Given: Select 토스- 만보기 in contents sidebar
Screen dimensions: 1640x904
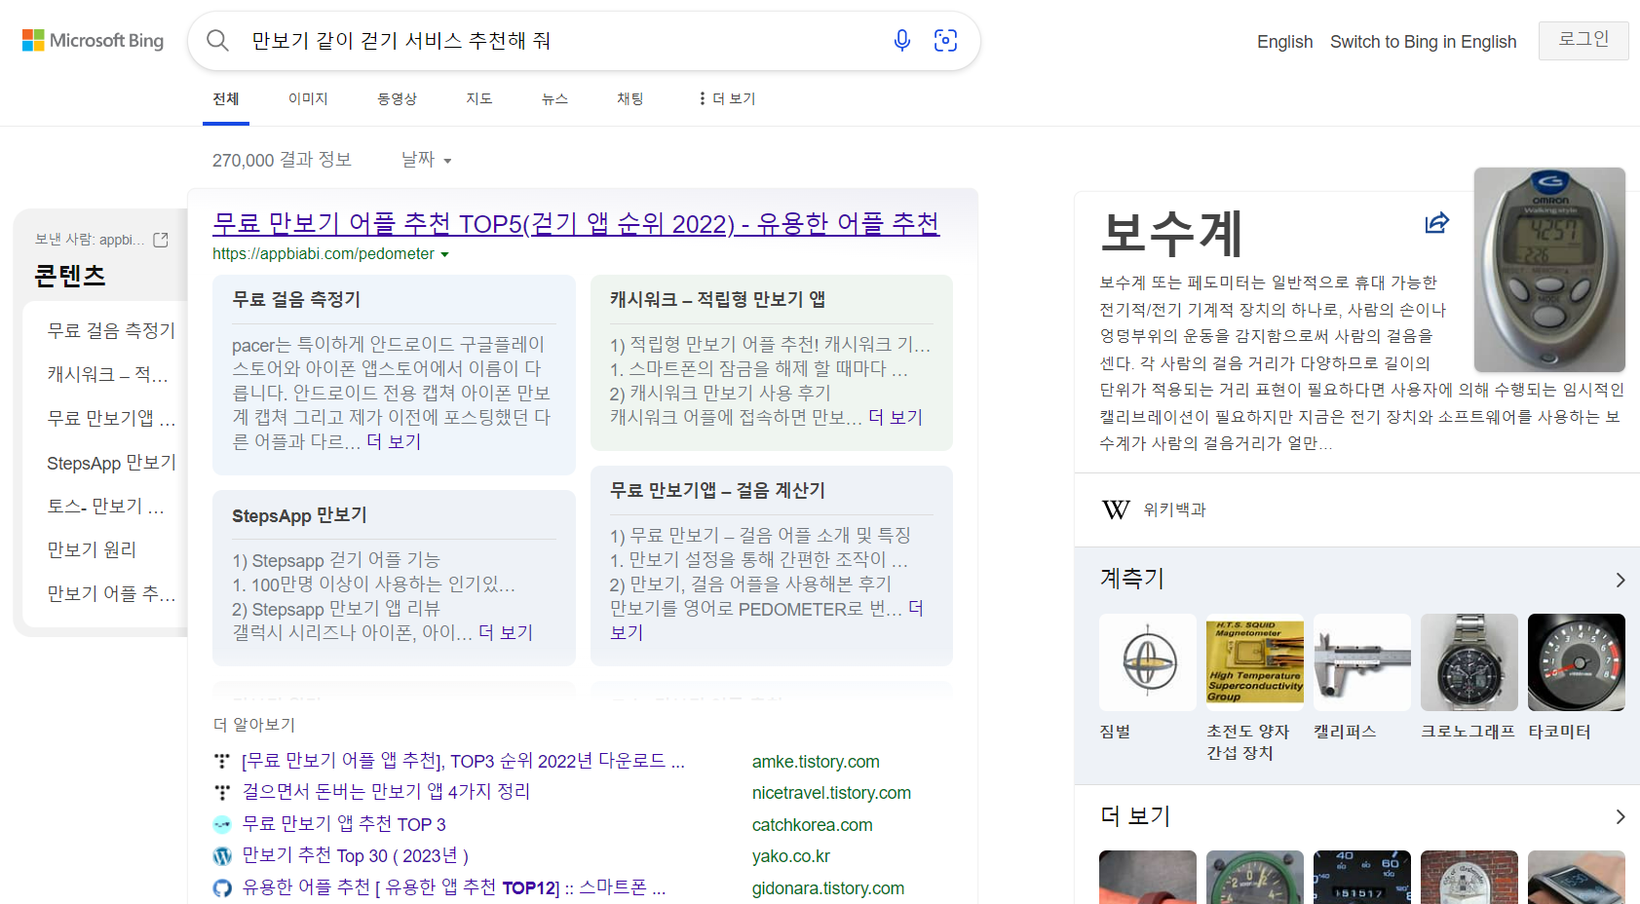Looking at the screenshot, I should pos(105,506).
